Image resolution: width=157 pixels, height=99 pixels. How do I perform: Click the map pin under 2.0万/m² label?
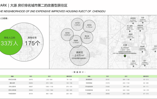(x=145, y=65)
